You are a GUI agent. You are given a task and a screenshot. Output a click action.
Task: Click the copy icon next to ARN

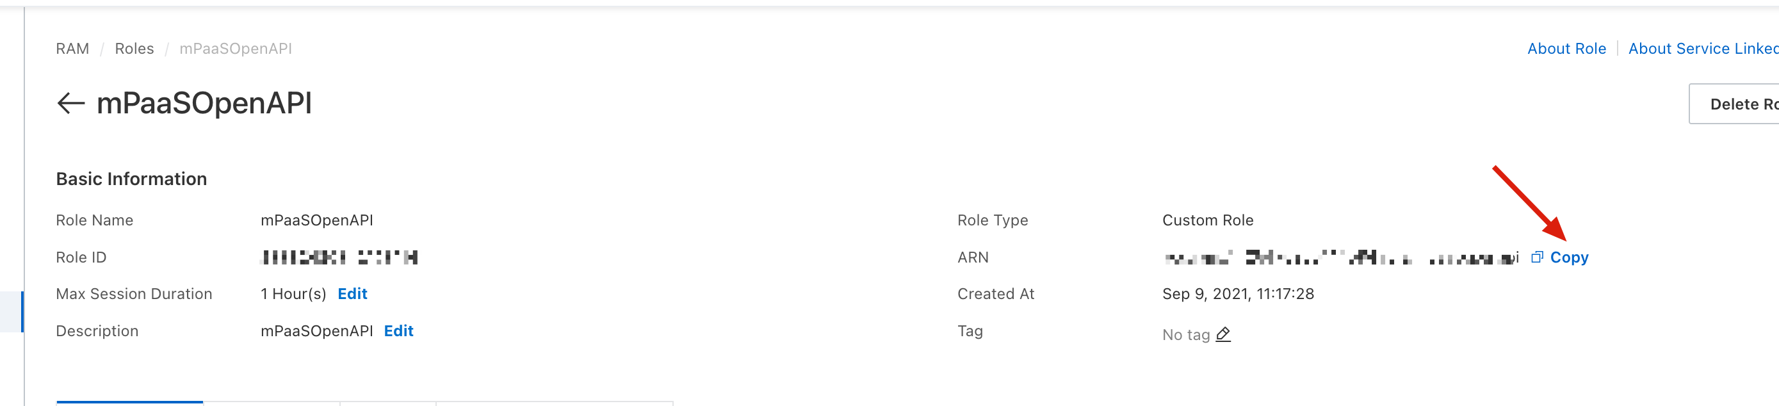click(1536, 257)
